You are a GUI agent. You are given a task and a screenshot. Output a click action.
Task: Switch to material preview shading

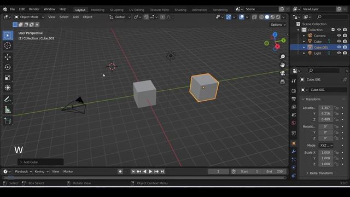272,17
